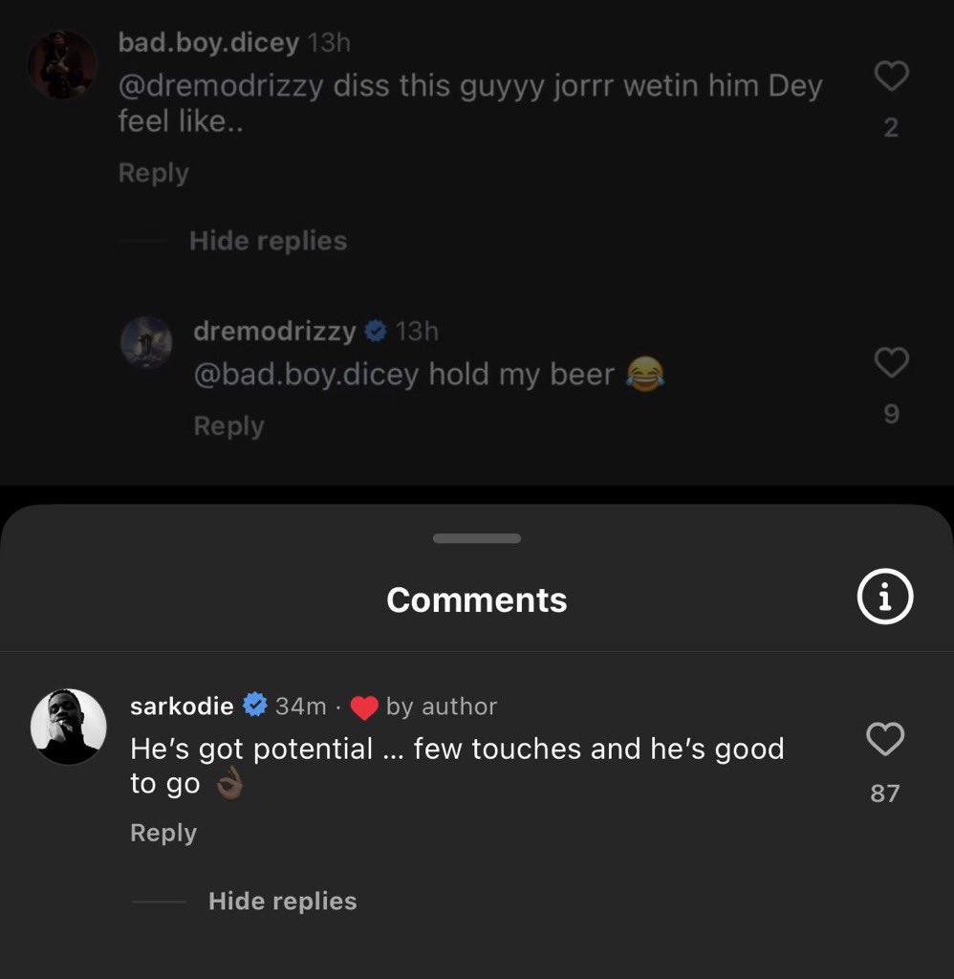954x979 pixels.
Task: Reply to bad.boy.dicey's comment
Action: 153,173
